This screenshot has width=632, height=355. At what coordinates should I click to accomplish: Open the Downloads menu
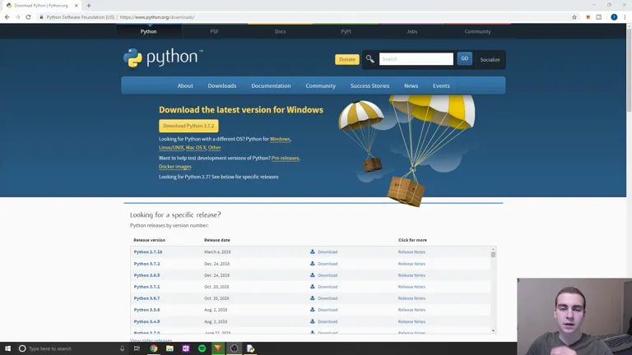222,85
